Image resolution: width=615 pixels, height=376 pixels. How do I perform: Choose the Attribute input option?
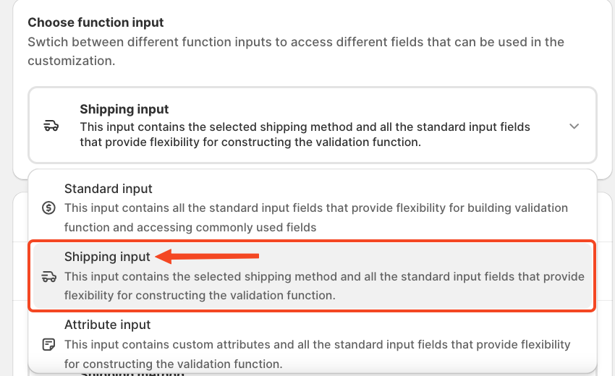(x=312, y=344)
